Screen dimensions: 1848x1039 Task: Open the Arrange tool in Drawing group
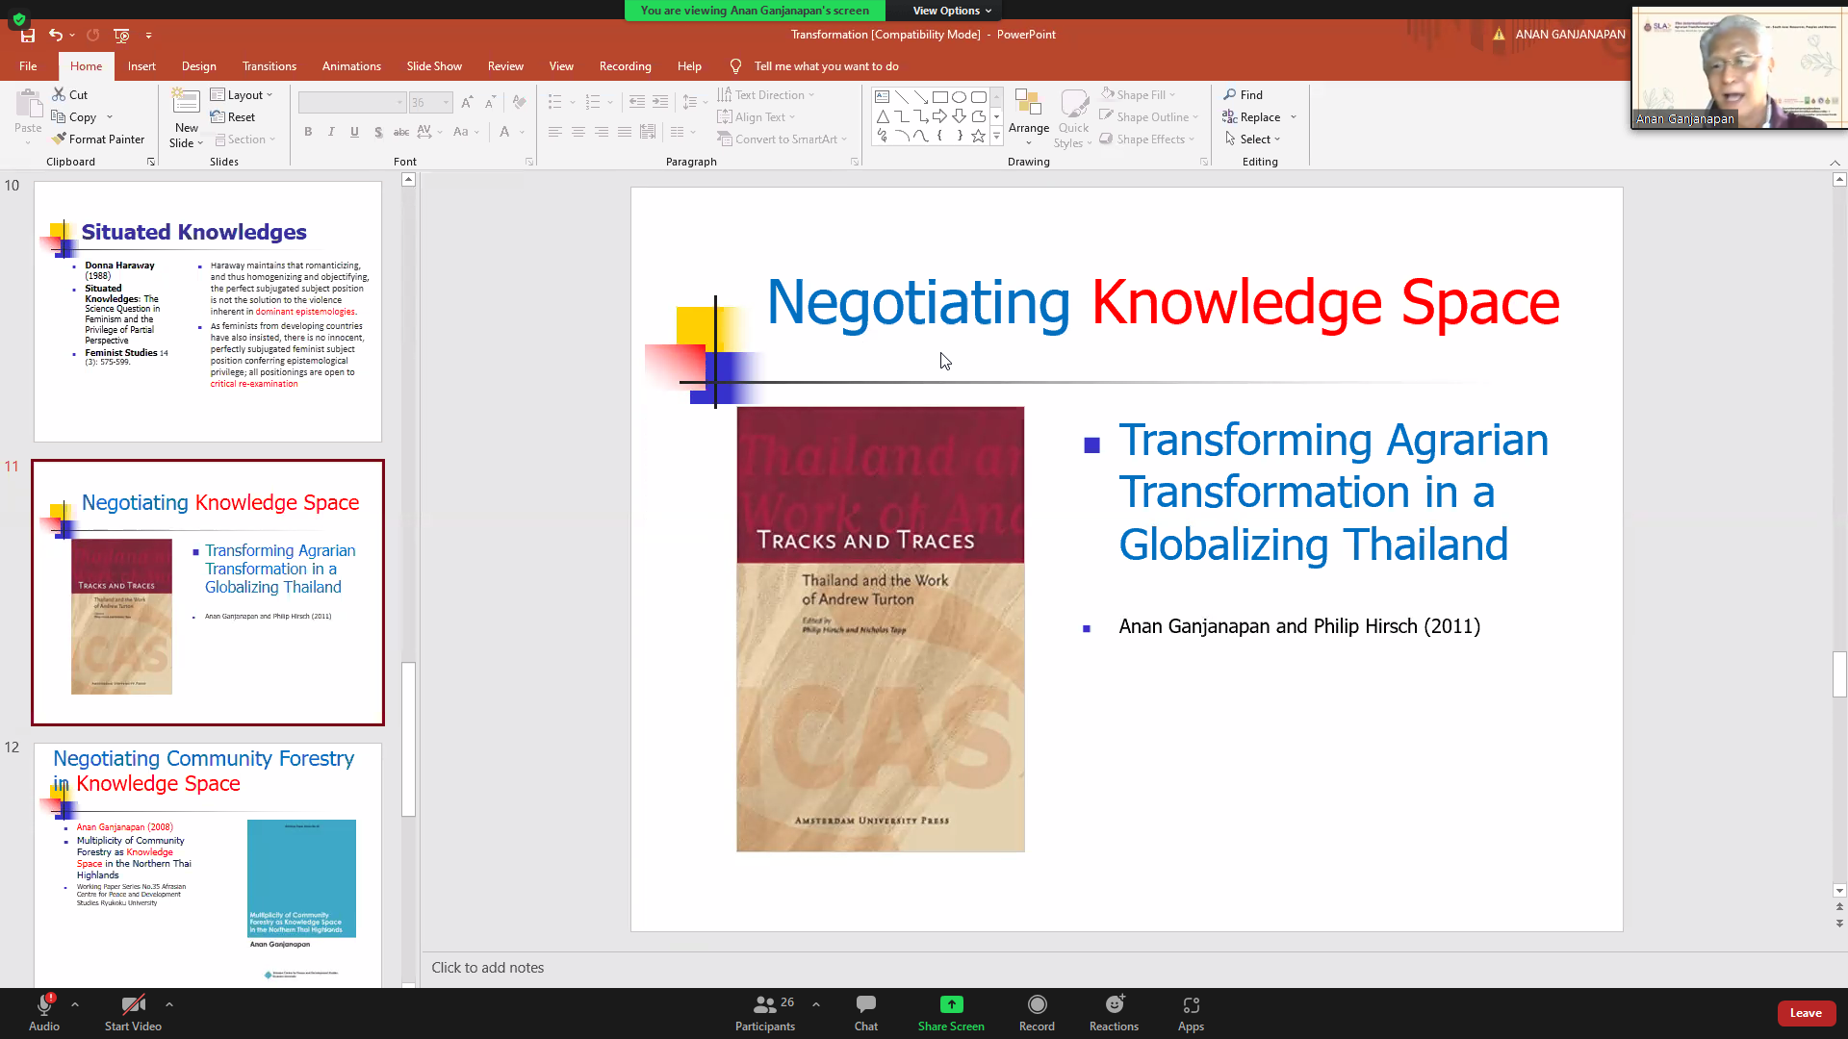[1028, 115]
